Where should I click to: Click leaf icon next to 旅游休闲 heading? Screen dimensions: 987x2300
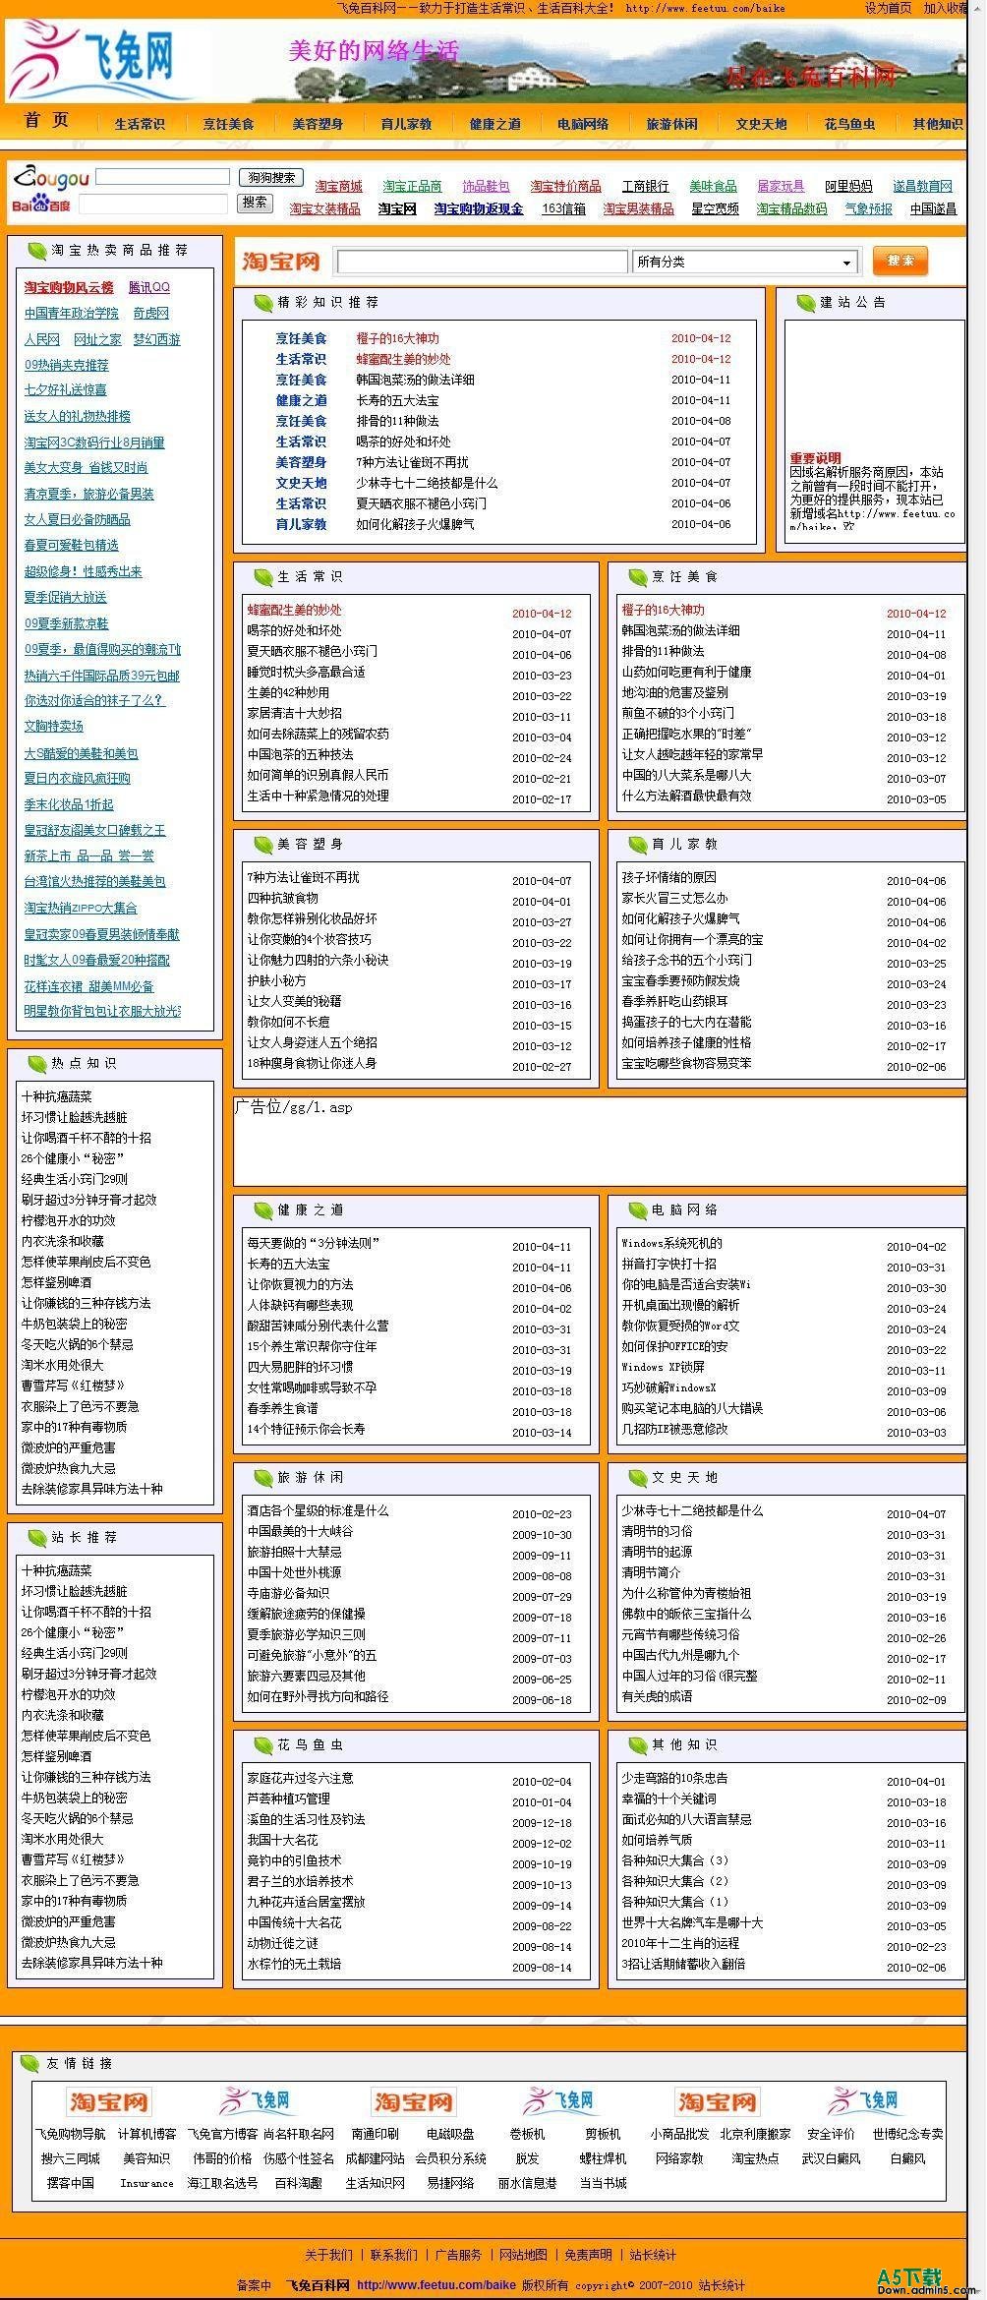262,1478
